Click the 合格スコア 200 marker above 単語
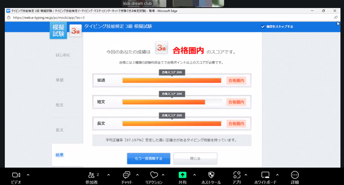Image resolution: width=344 pixels, height=185 pixels. click(x=172, y=72)
